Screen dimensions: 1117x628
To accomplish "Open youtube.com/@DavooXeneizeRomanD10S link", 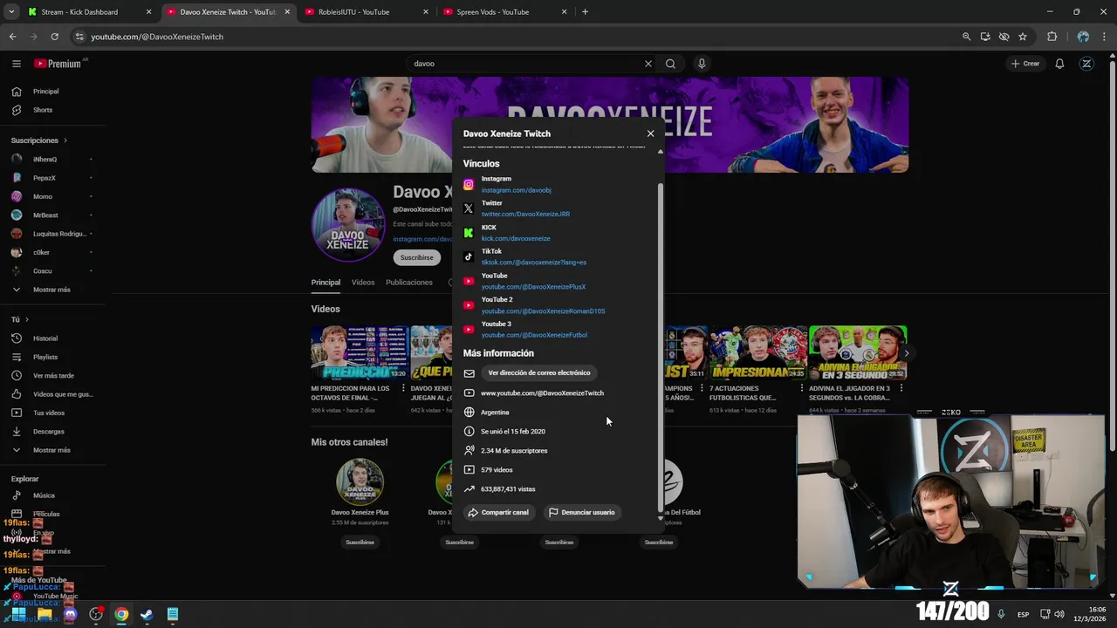I will 543,311.
